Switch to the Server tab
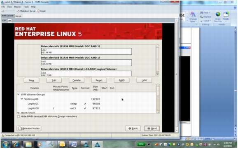The image size is (238, 149). pyautogui.click(x=18, y=16)
